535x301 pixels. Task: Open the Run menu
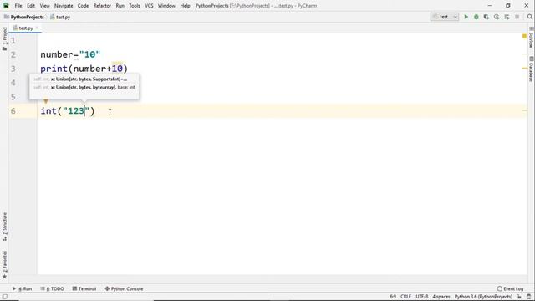point(120,6)
